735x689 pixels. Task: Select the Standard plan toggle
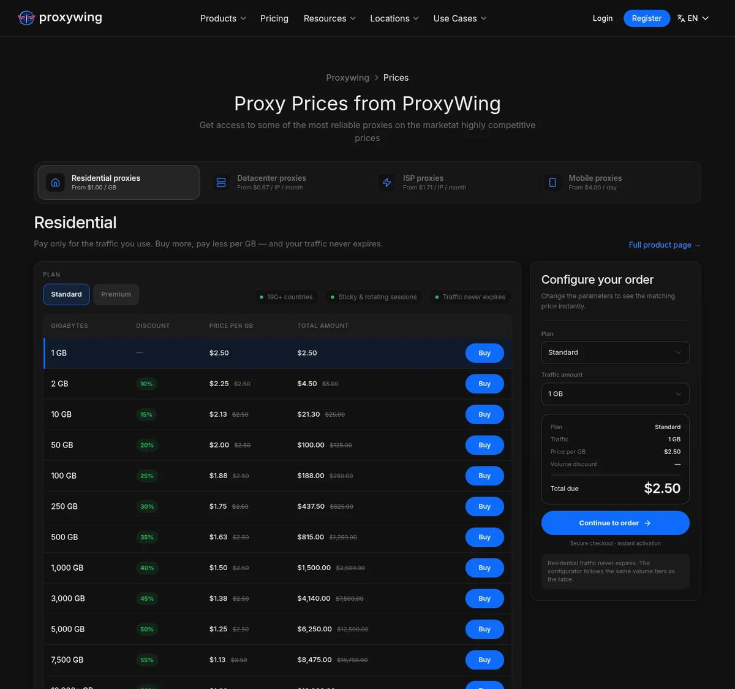click(x=66, y=294)
